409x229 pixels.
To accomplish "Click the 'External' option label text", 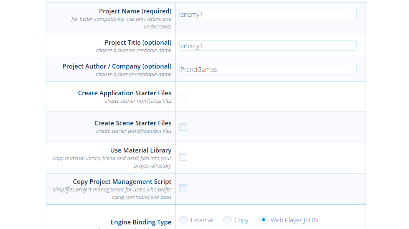I will (x=202, y=220).
